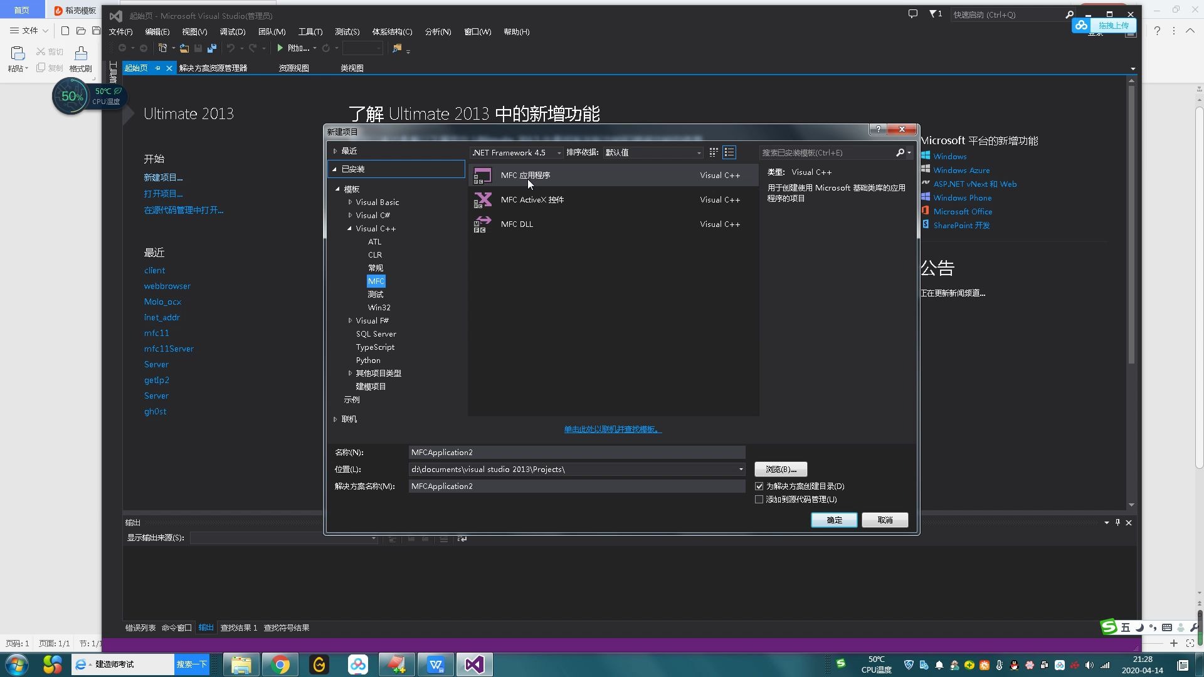Screen dimensions: 1204x677
Task: Switch templates to medium list view
Action: pyautogui.click(x=729, y=152)
